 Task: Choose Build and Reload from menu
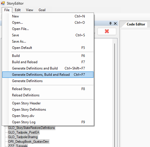point(48,62)
